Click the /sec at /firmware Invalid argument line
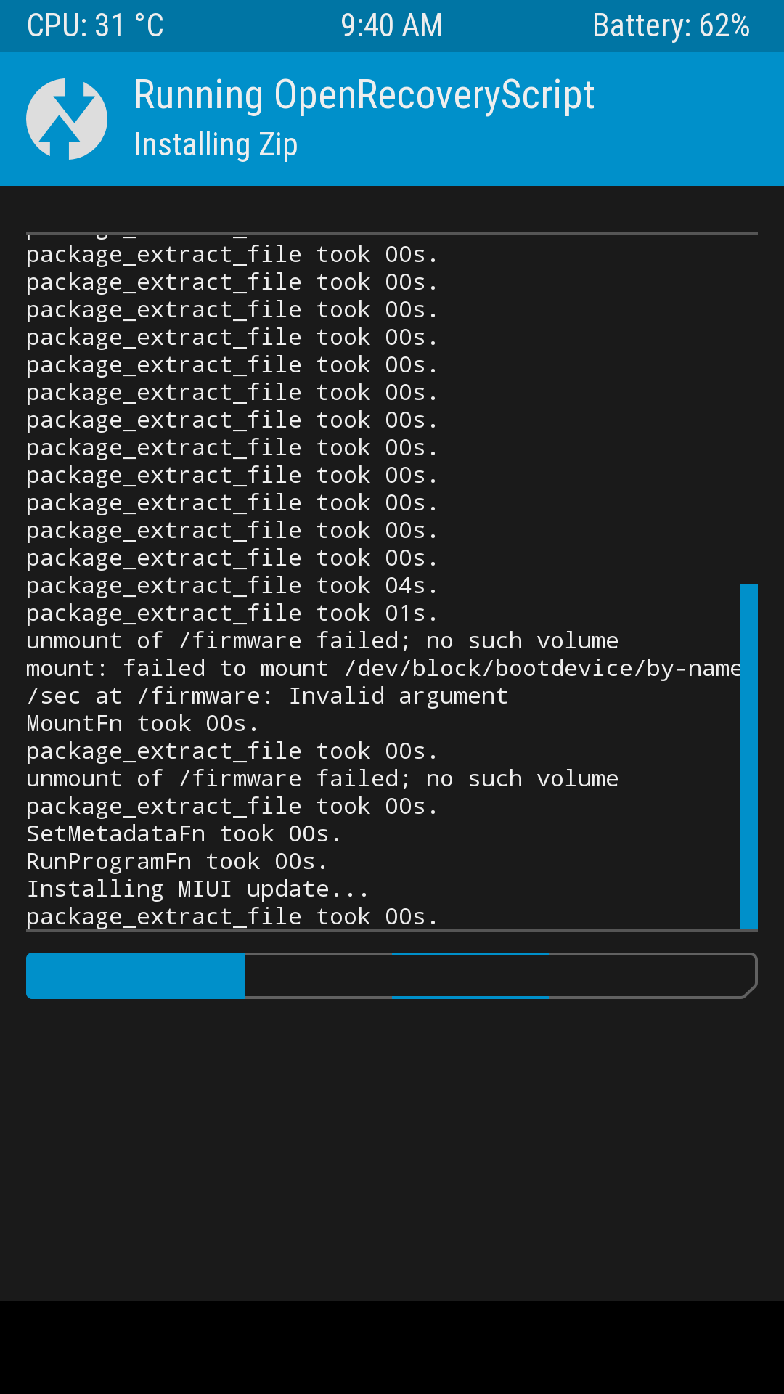Viewport: 784px width, 1394px height. 267,696
